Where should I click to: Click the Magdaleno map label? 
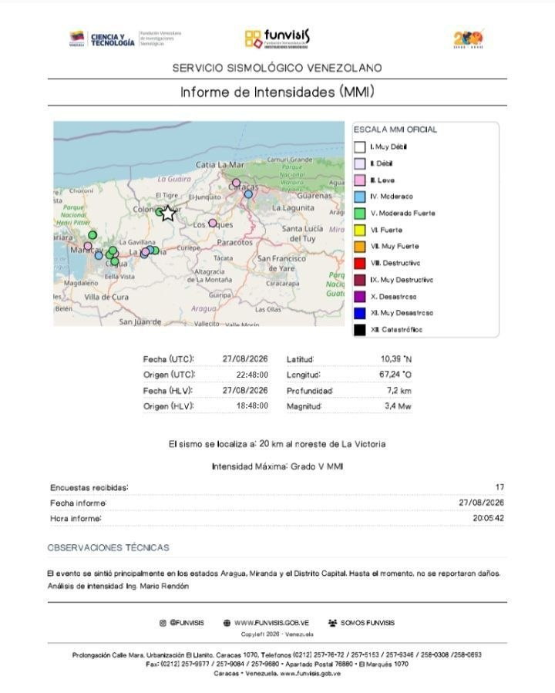81,283
